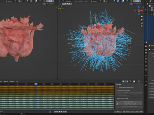This screenshot has width=154, height=115.
Task: Open the Object properties tab (orange square)
Action: pyautogui.click(x=146, y=70)
